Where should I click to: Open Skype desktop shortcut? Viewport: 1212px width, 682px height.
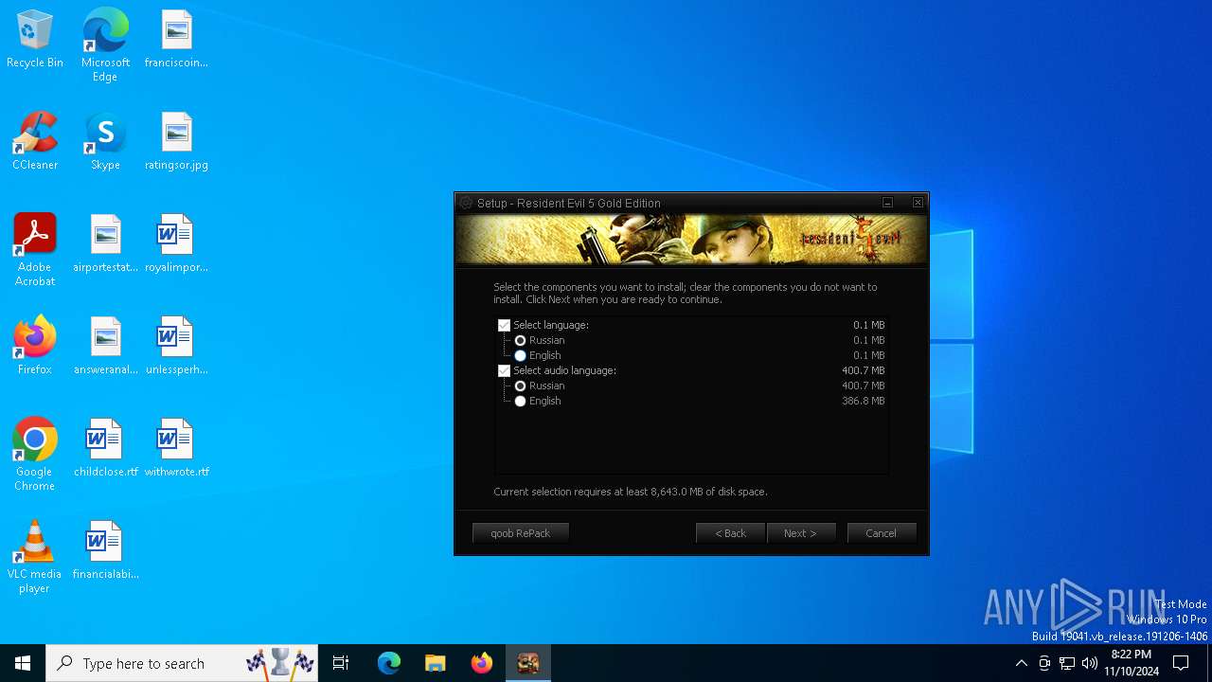[105, 142]
